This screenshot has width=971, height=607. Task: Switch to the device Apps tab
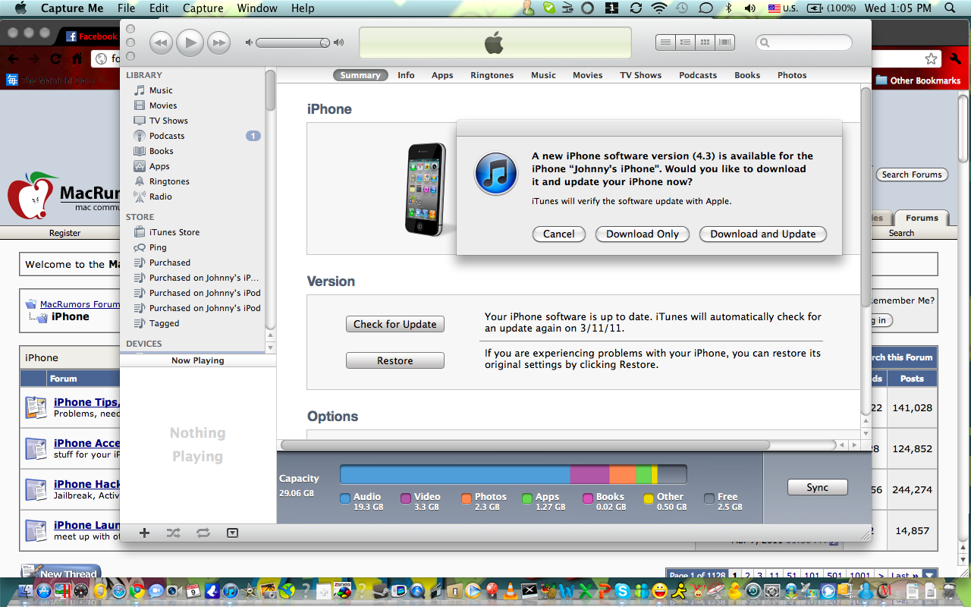point(442,75)
